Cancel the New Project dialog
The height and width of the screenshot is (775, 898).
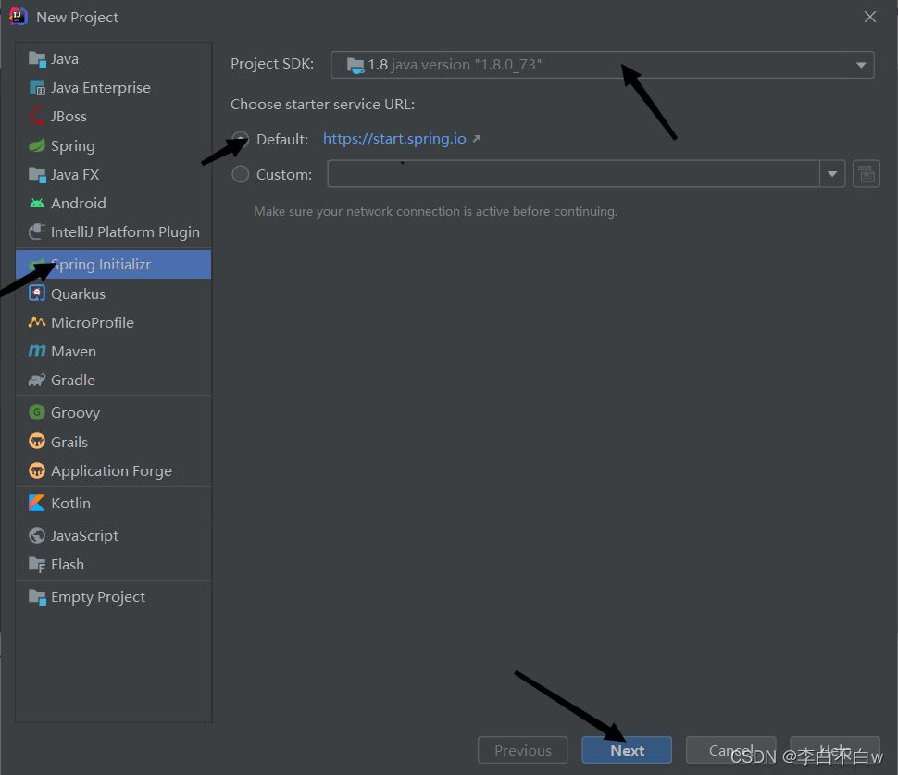tap(730, 750)
